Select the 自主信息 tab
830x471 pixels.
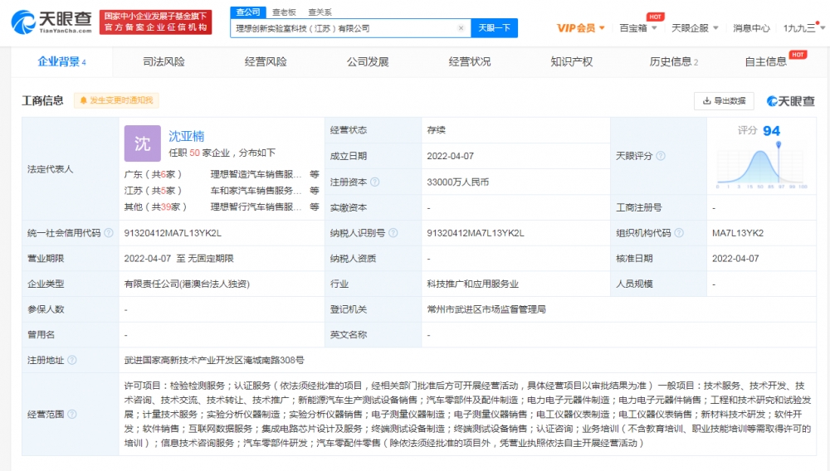765,62
